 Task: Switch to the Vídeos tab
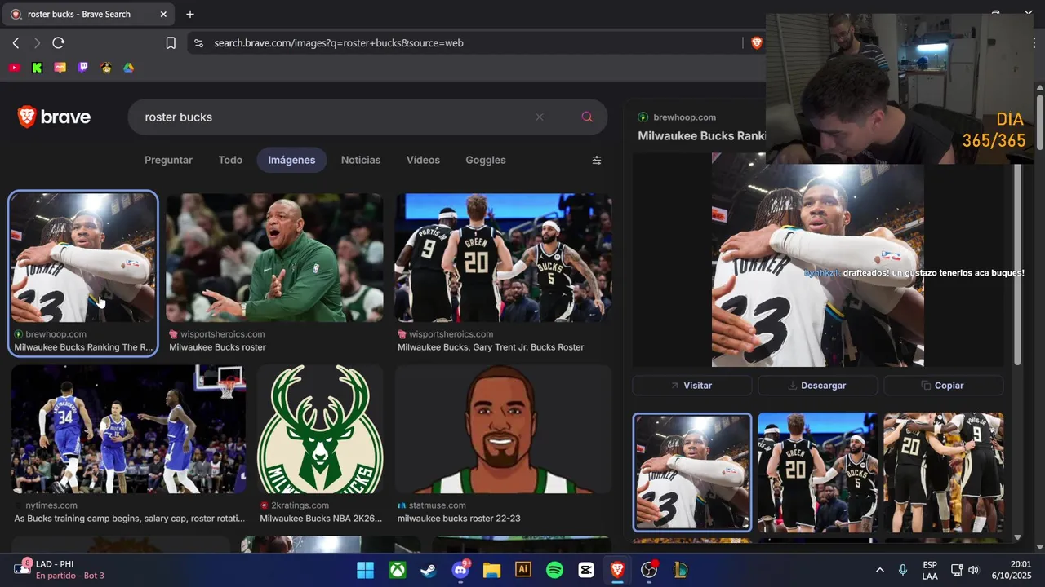coord(423,161)
